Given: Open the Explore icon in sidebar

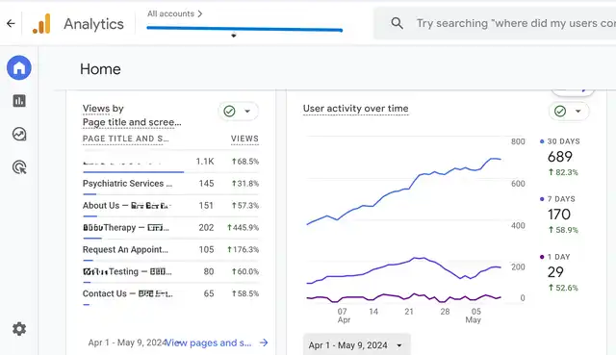Looking at the screenshot, I should click(19, 135).
